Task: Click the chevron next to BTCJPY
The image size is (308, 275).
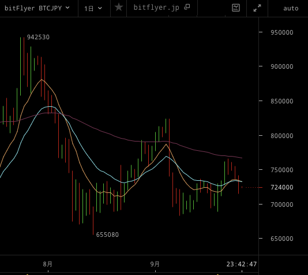Action: click(67, 8)
